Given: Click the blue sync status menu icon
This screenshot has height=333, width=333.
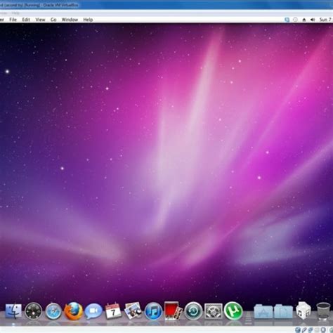Looking at the screenshot, I should [x=287, y=20].
